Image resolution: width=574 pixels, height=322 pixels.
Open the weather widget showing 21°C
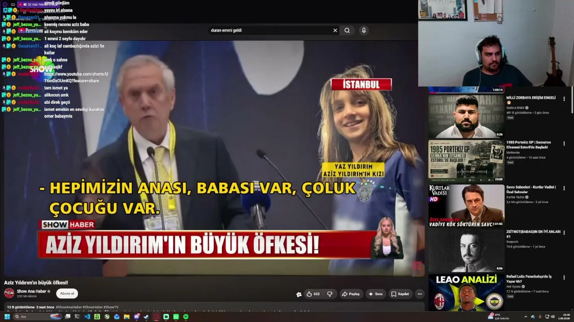(499, 317)
